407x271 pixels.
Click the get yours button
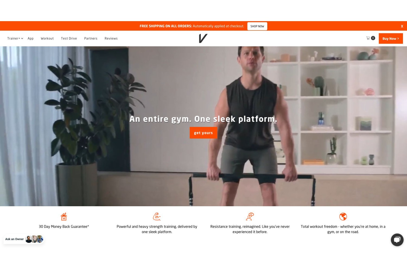click(x=203, y=133)
